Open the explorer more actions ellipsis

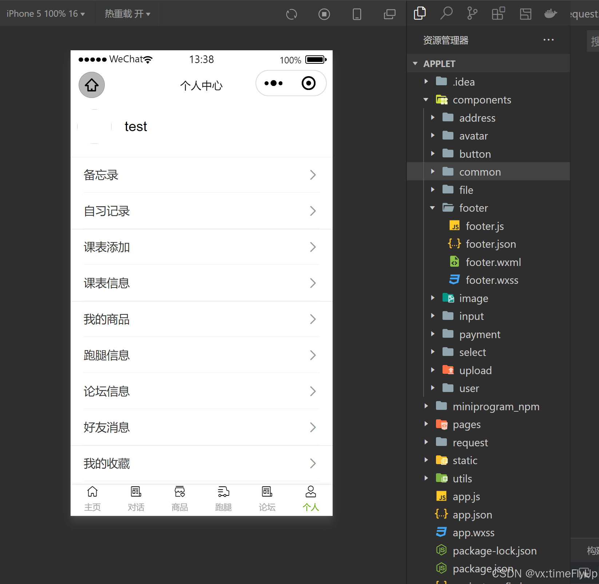coord(548,40)
